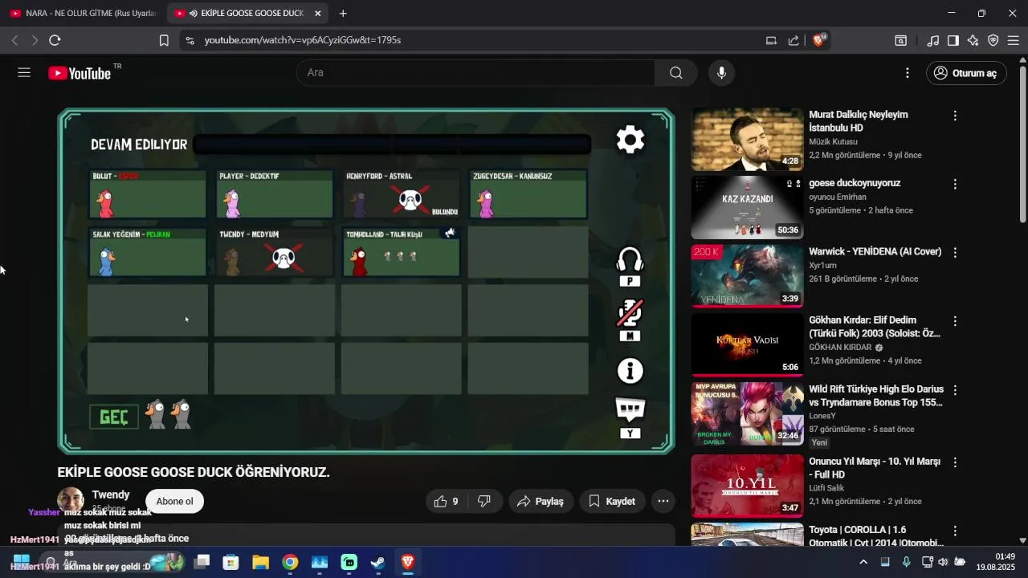The width and height of the screenshot is (1028, 578).
Task: Click the GÖKHAN KIRDAR channel name
Action: 840,348
